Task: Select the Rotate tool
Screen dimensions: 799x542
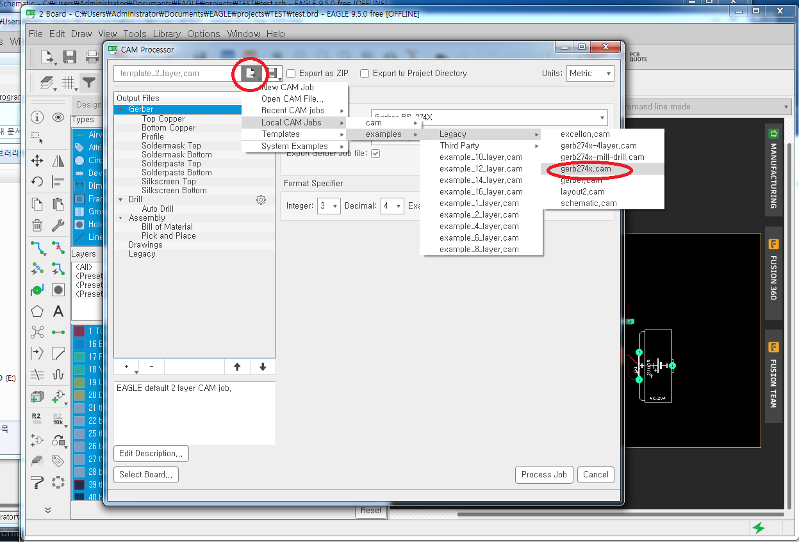Action: (37, 182)
